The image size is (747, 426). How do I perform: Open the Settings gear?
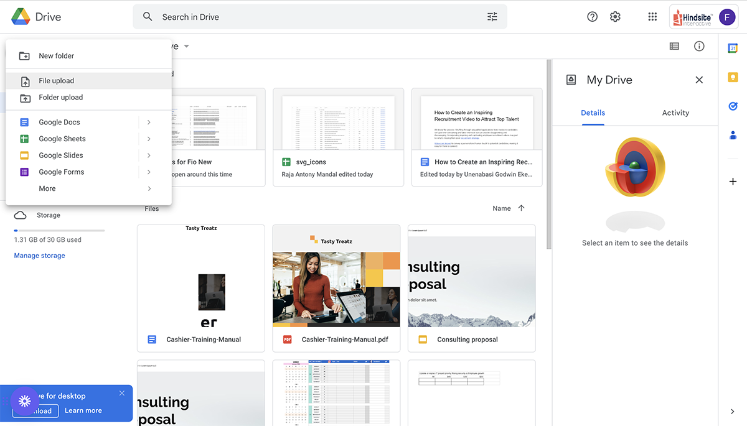point(615,17)
